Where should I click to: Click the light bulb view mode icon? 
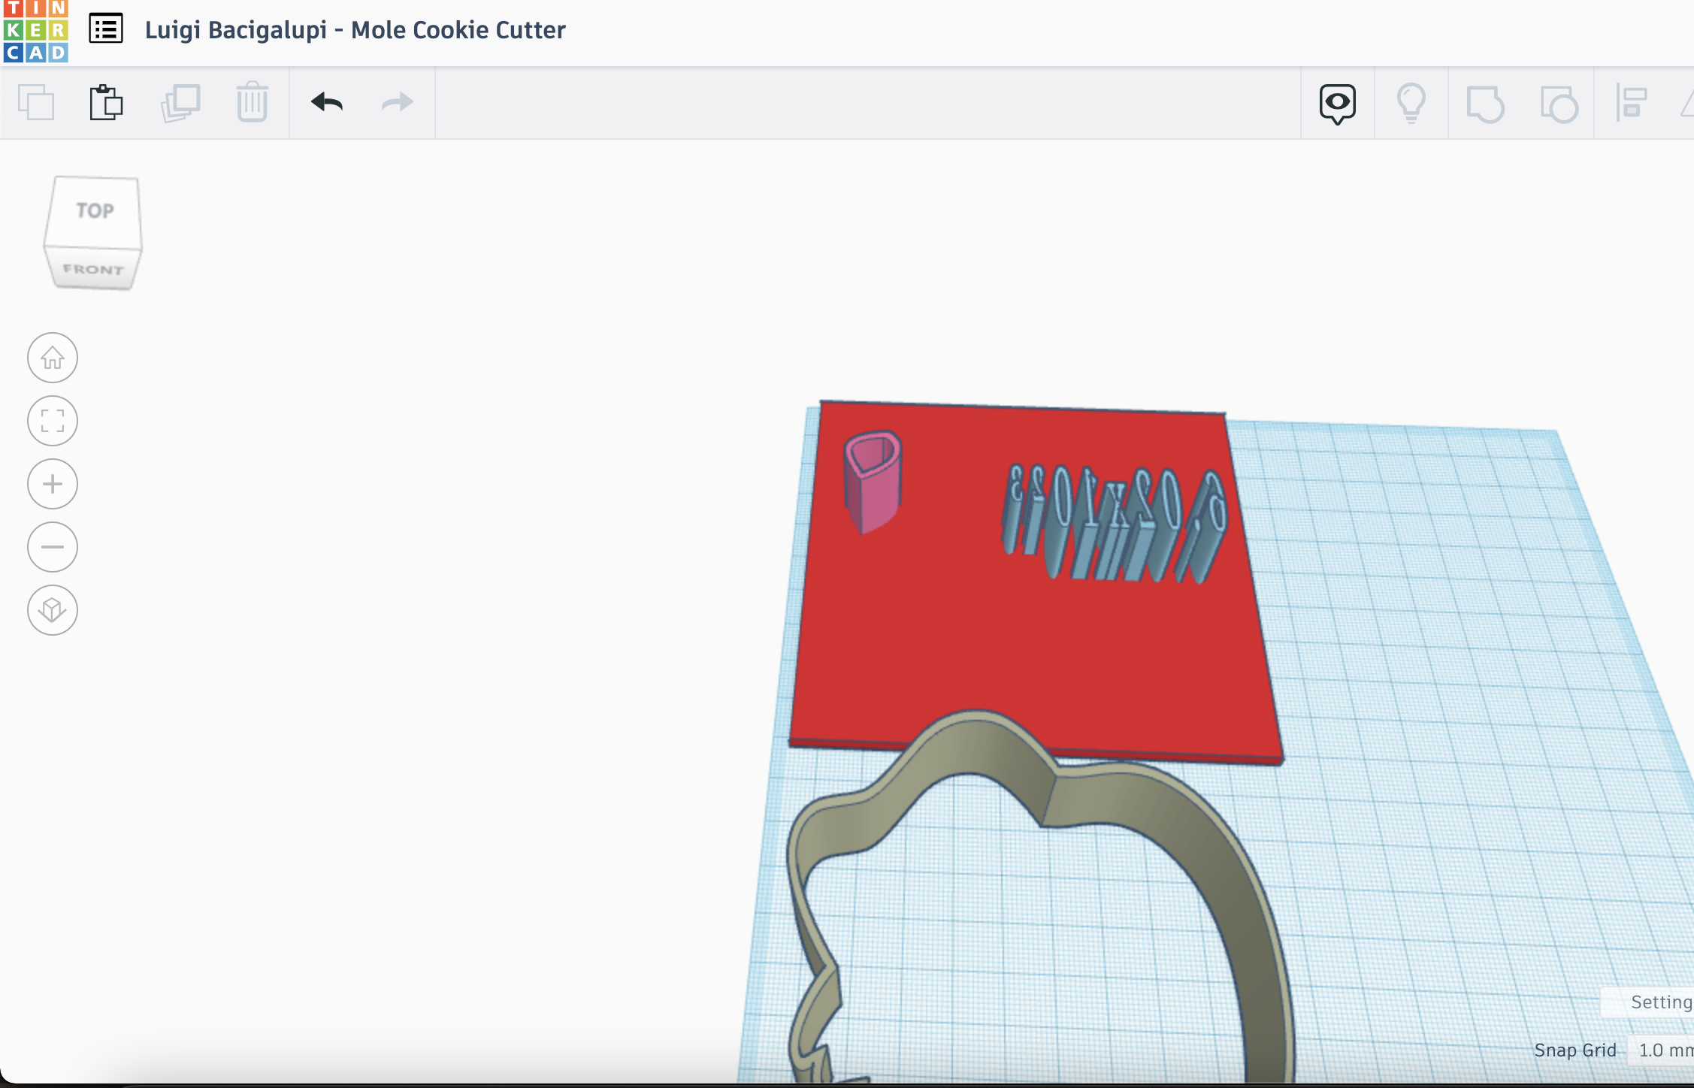coord(1410,104)
